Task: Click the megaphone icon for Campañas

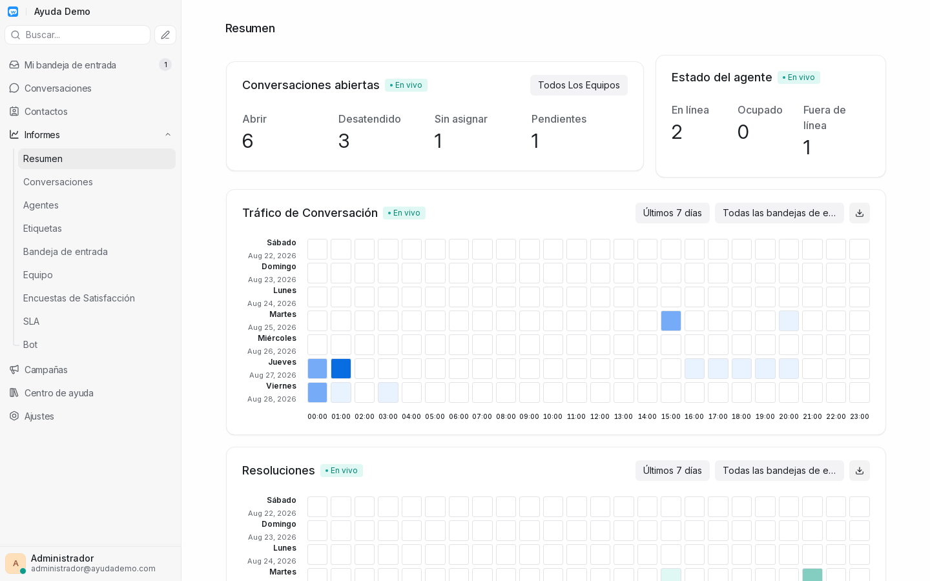Action: pos(14,369)
